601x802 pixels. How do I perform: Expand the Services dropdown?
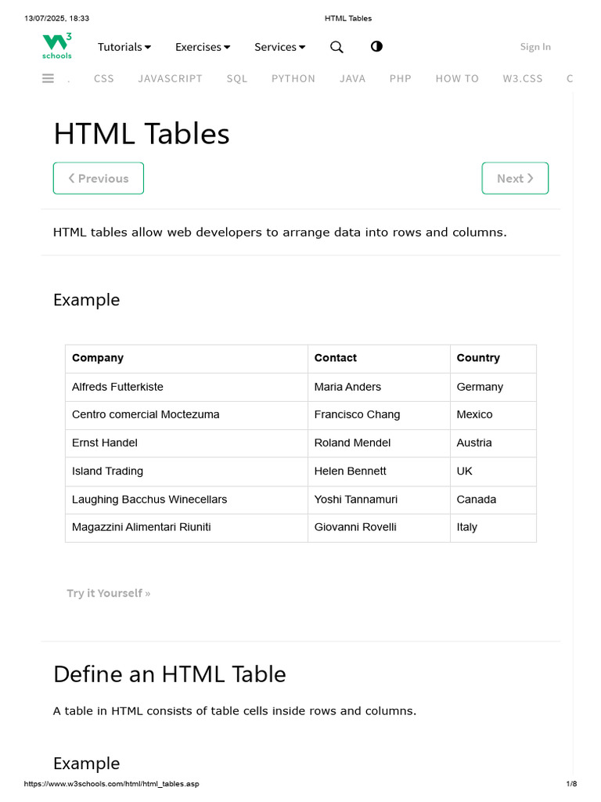point(279,47)
